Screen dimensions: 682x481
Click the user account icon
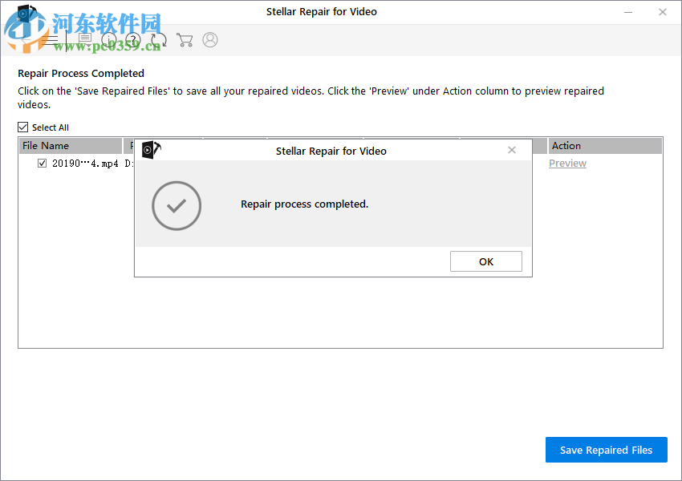210,39
